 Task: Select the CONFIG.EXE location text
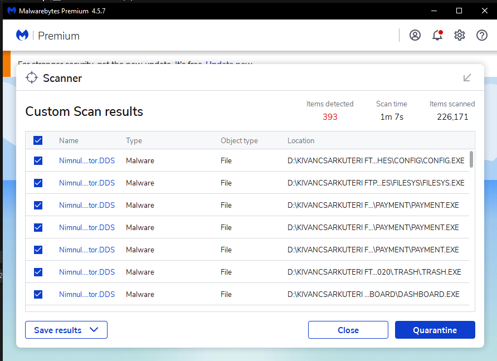(x=376, y=160)
